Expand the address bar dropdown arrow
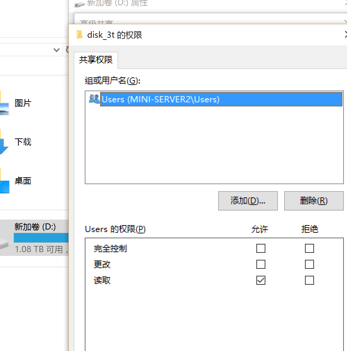 (57, 49)
